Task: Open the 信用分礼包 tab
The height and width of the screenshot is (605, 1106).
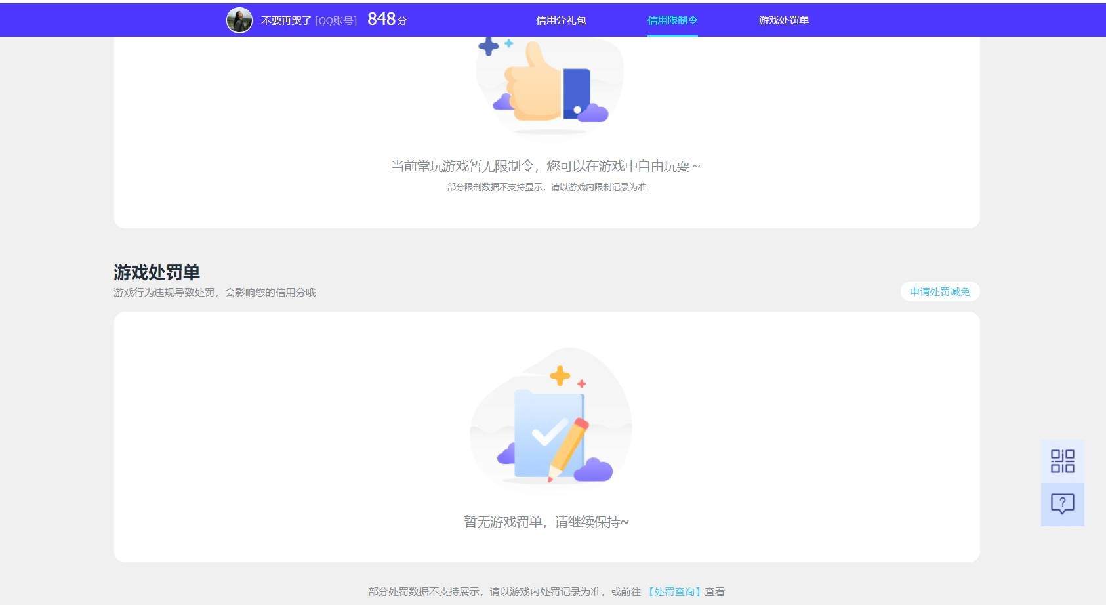Action: (561, 20)
